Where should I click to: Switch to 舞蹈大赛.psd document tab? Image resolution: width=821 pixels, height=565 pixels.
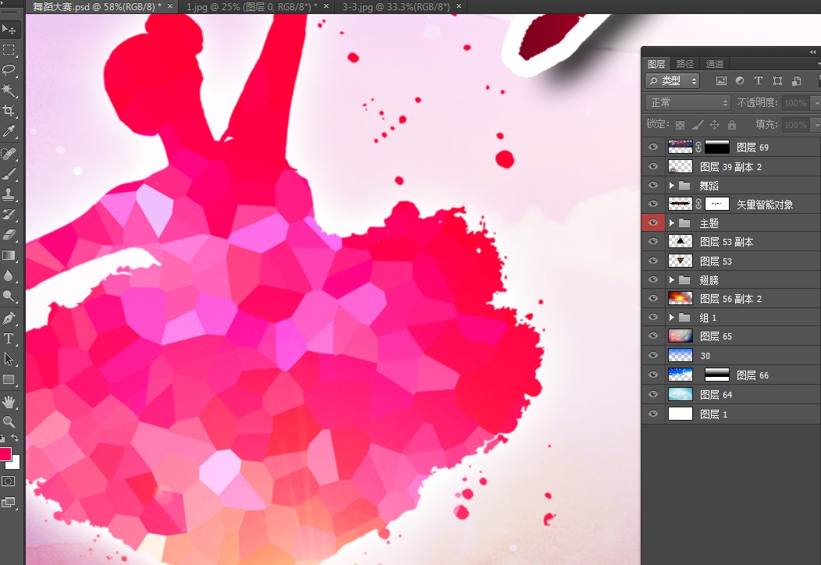coord(97,7)
